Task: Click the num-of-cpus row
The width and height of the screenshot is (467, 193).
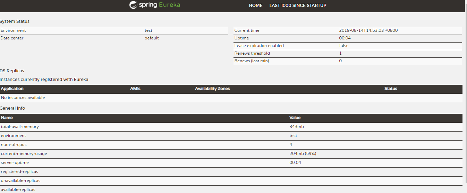Action: pos(231,145)
